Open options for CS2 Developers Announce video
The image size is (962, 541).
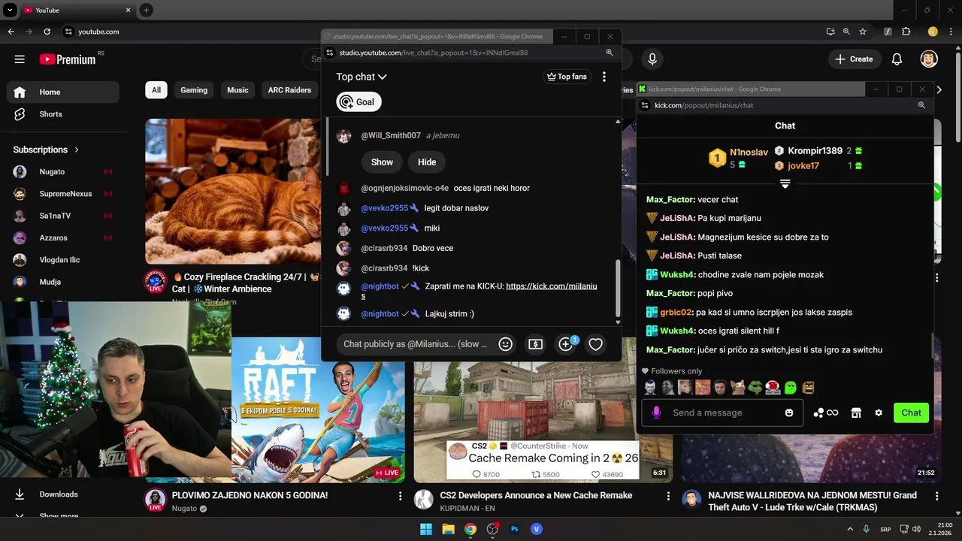tap(669, 497)
